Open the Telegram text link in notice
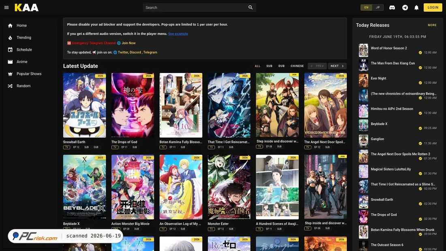The width and height of the screenshot is (446, 251). coord(150,52)
